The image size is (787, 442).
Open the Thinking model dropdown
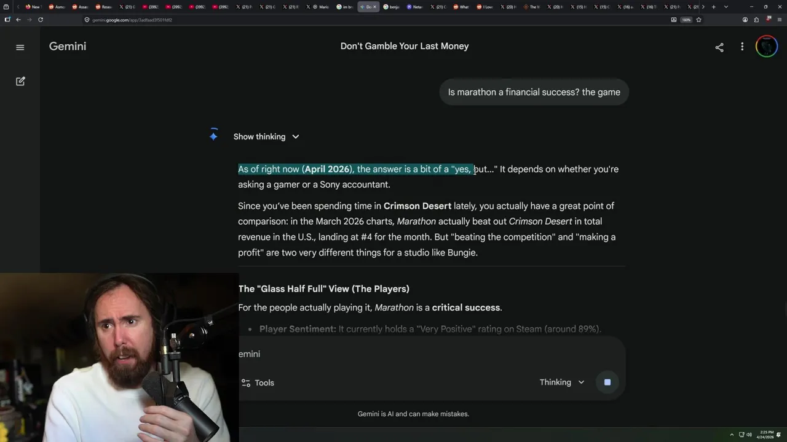click(x=562, y=382)
